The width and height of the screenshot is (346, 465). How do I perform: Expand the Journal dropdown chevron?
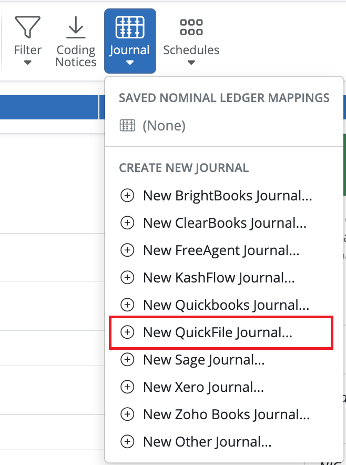[129, 63]
